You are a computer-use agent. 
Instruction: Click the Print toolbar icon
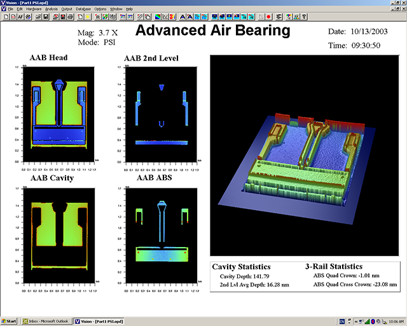coord(71,16)
